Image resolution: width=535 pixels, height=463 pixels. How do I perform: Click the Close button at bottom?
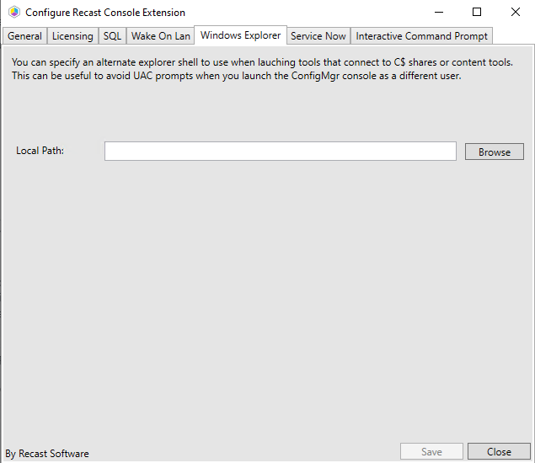499,452
